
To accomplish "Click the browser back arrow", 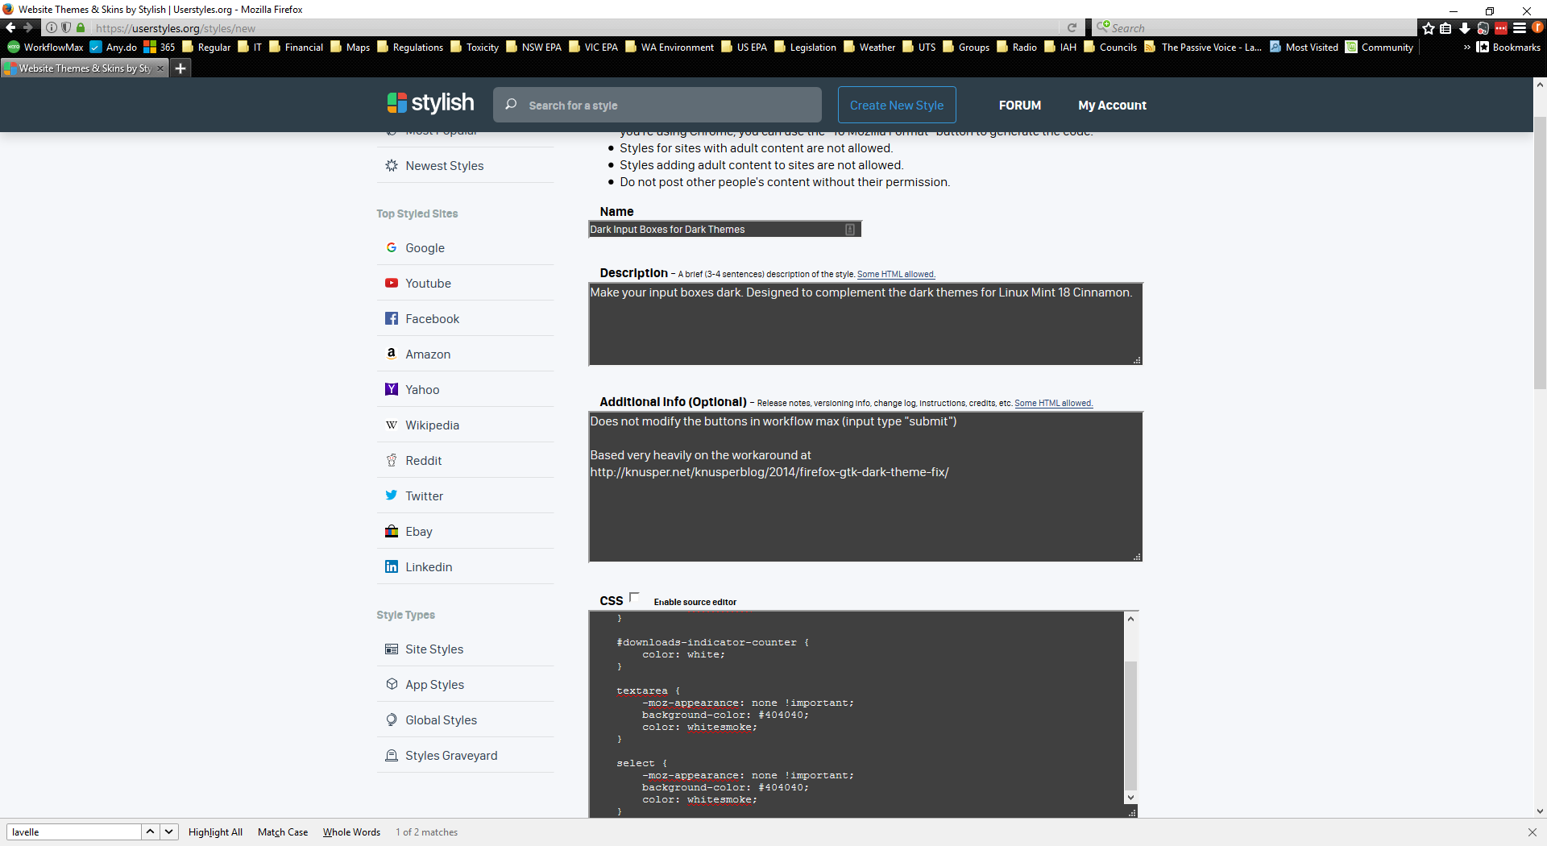I will click(10, 27).
